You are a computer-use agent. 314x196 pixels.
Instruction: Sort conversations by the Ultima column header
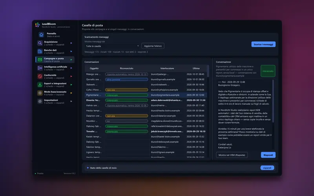point(196,68)
